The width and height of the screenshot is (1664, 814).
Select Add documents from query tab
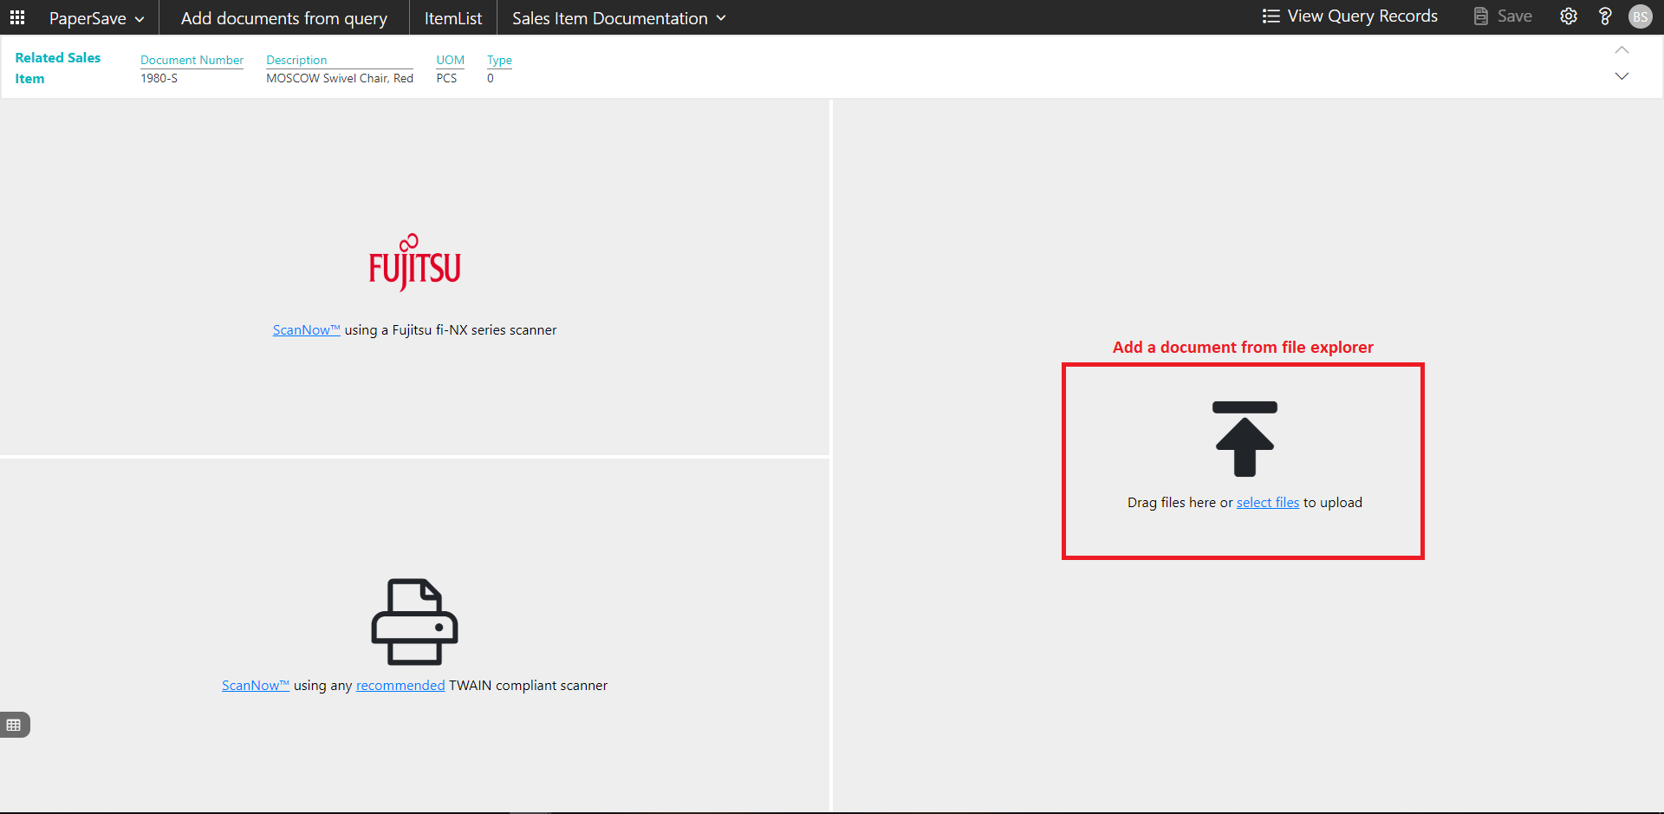[x=283, y=18]
